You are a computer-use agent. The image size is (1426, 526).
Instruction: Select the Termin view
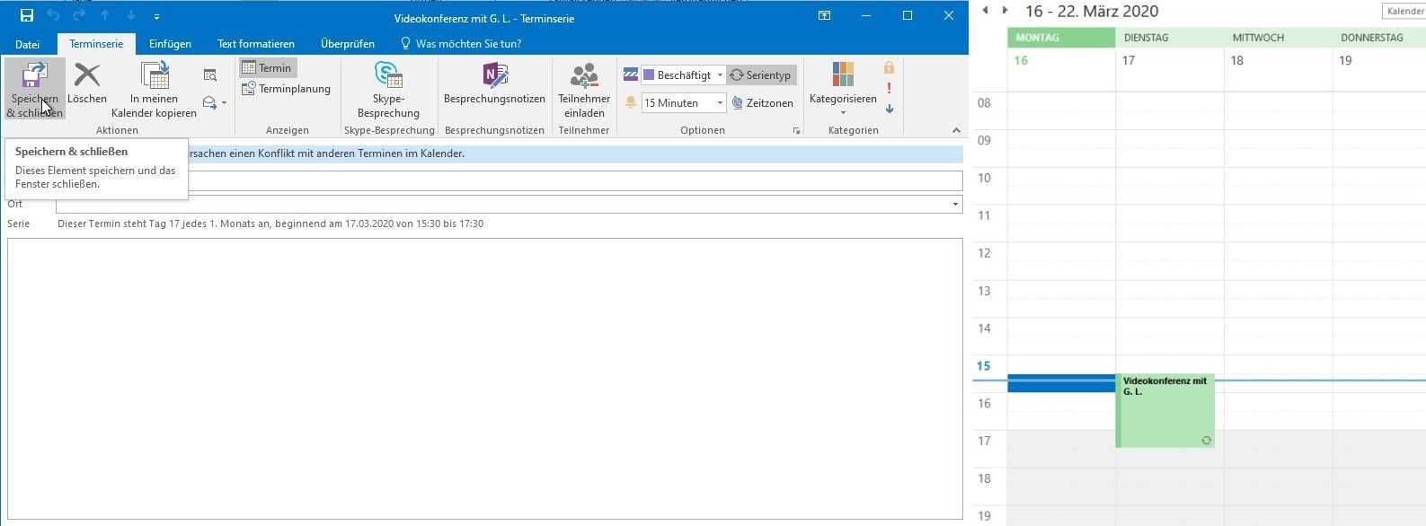(x=267, y=68)
